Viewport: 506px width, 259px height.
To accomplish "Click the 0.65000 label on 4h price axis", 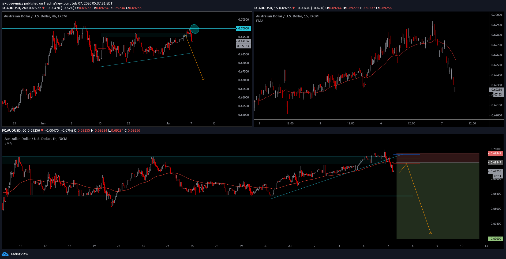I will tap(243, 115).
